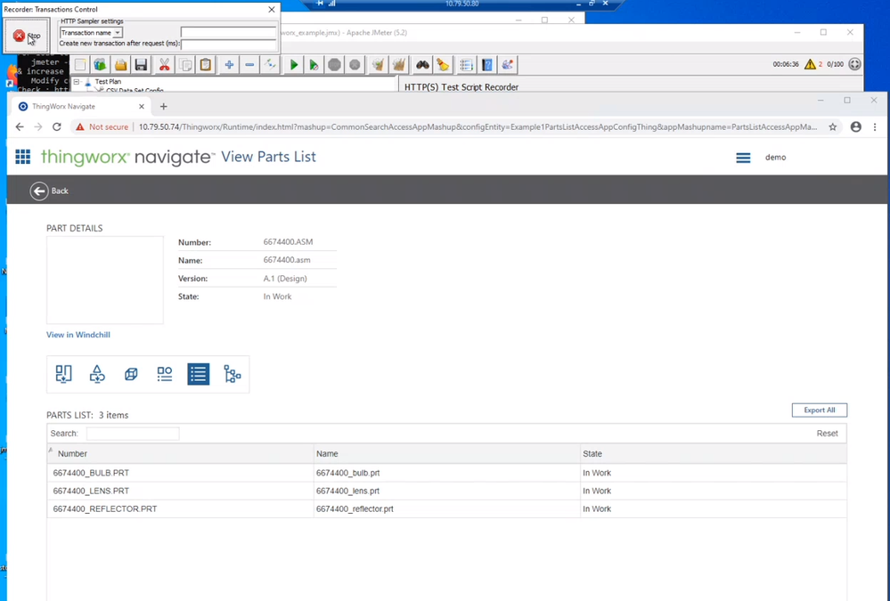Open a new browser tab
The image size is (890, 601).
(163, 106)
